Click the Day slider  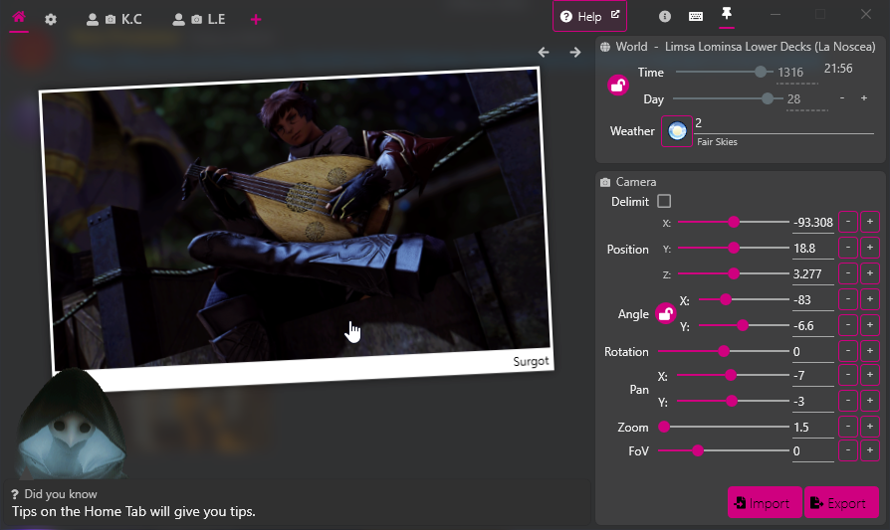click(727, 98)
